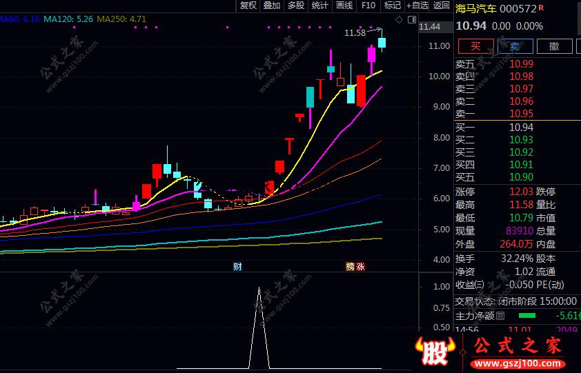The image size is (581, 373).
Task: Select the 卖五 price 10.99
Action: pyautogui.click(x=522, y=64)
